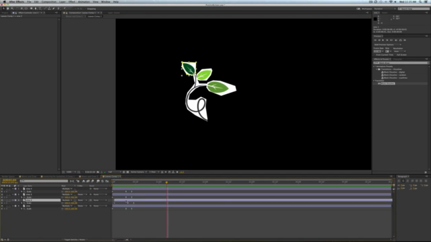This screenshot has width=431, height=242.
Task: Open the Graph Editor icon in timeline
Action: coord(107,181)
